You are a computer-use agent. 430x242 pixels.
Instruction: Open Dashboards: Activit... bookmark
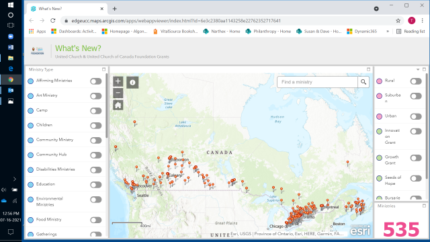point(73,32)
